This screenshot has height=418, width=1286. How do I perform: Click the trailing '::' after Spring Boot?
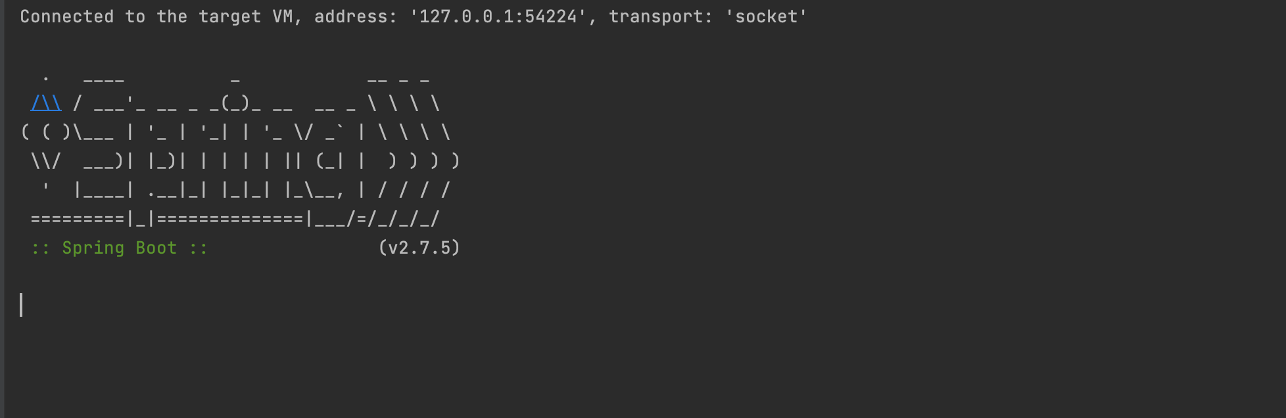[x=199, y=248]
